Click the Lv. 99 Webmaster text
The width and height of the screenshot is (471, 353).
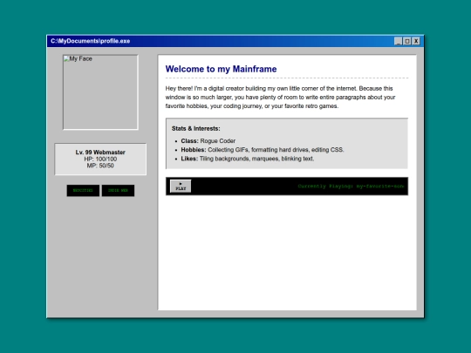click(100, 153)
